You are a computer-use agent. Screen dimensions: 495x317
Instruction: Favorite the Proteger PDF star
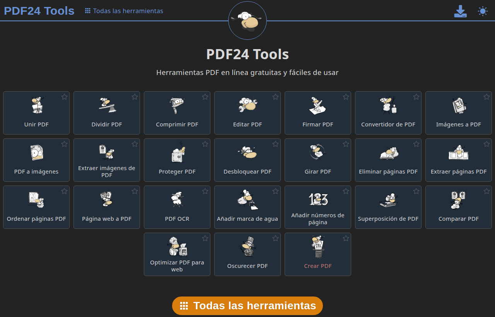pos(205,144)
